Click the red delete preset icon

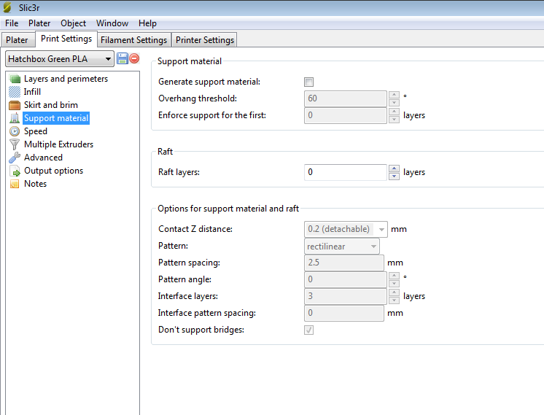coord(134,58)
